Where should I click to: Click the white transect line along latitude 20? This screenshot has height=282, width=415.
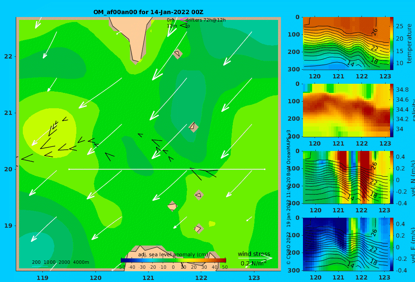(167, 169)
